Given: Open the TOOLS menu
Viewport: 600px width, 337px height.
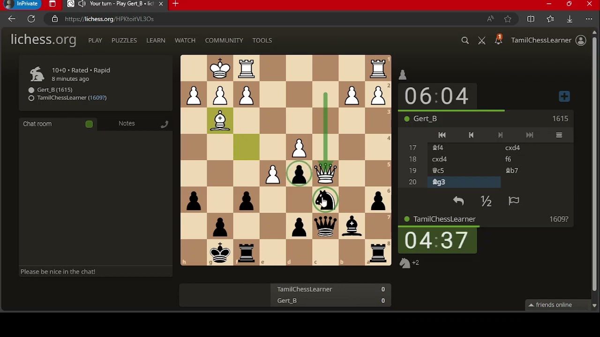Looking at the screenshot, I should (x=262, y=40).
